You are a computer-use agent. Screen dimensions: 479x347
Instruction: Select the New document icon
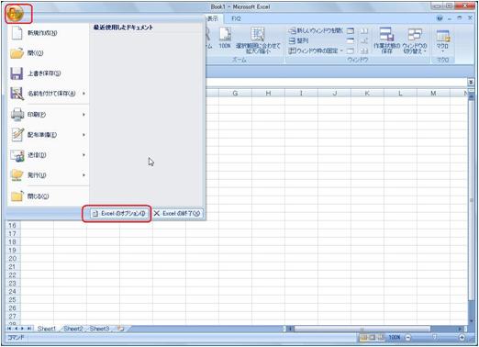coord(17,33)
